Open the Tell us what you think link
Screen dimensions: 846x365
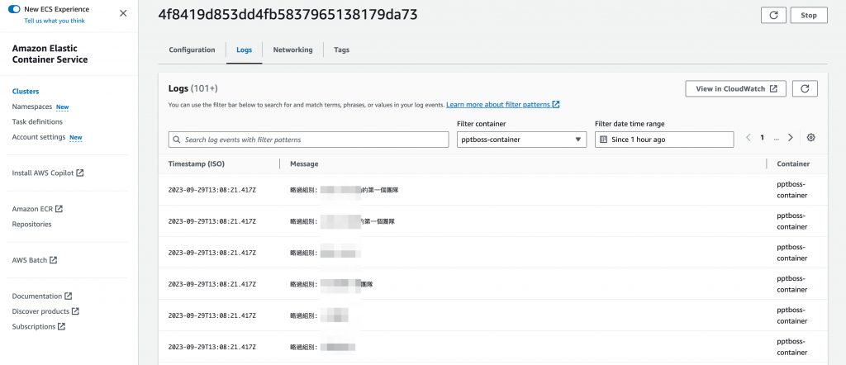pyautogui.click(x=54, y=21)
